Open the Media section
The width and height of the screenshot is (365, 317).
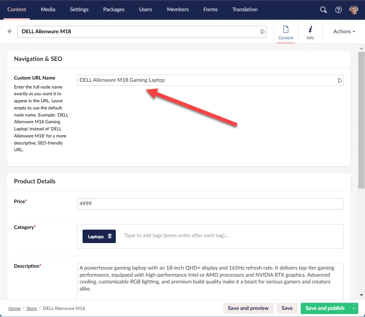(x=48, y=9)
